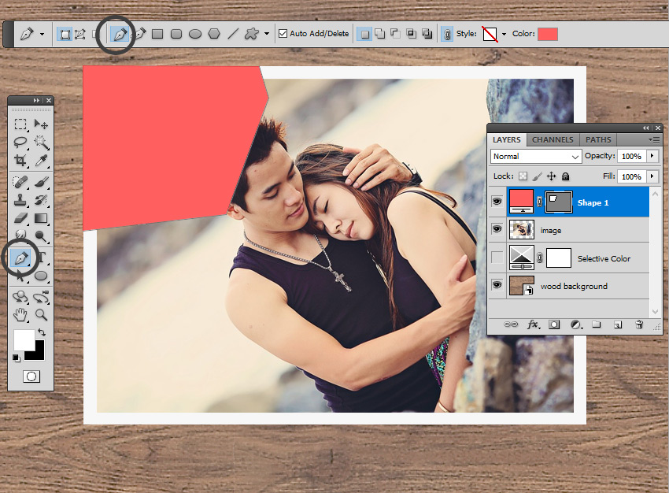The width and height of the screenshot is (669, 493).
Task: Click the shape Color swatch in options bar
Action: tap(547, 34)
